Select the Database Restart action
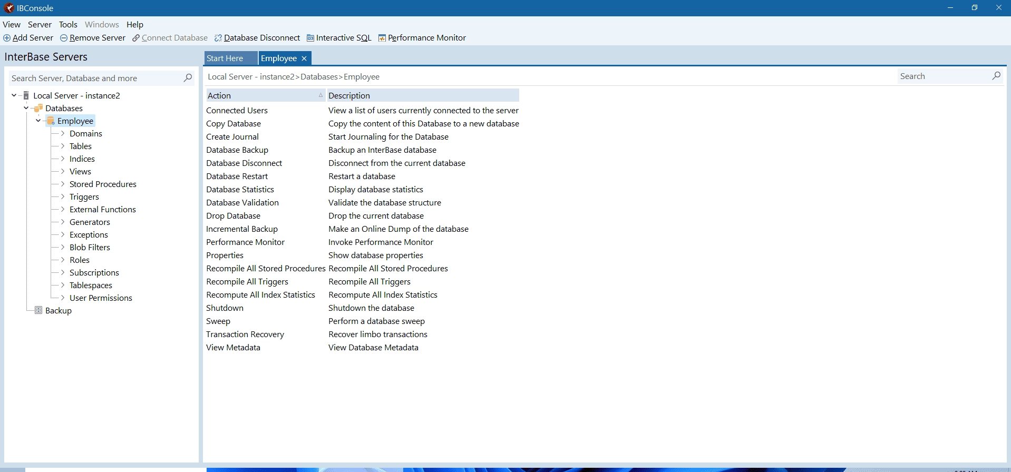Screen dimensions: 1011x472 (237, 176)
